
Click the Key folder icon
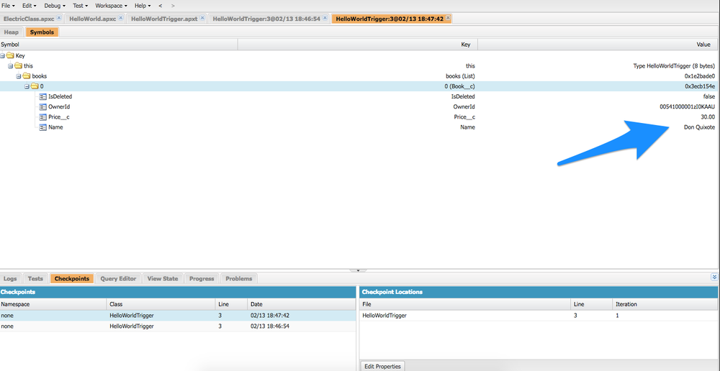(10, 56)
